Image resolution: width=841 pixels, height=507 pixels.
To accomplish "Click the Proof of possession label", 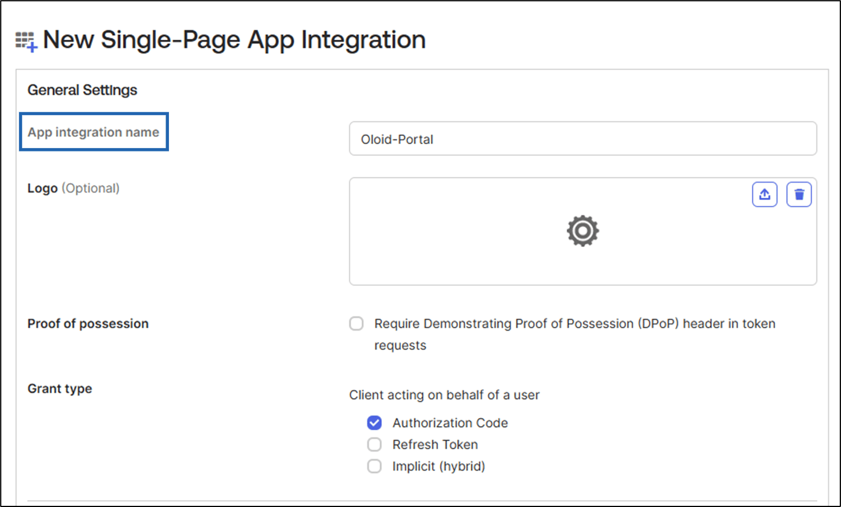I will coord(88,324).
